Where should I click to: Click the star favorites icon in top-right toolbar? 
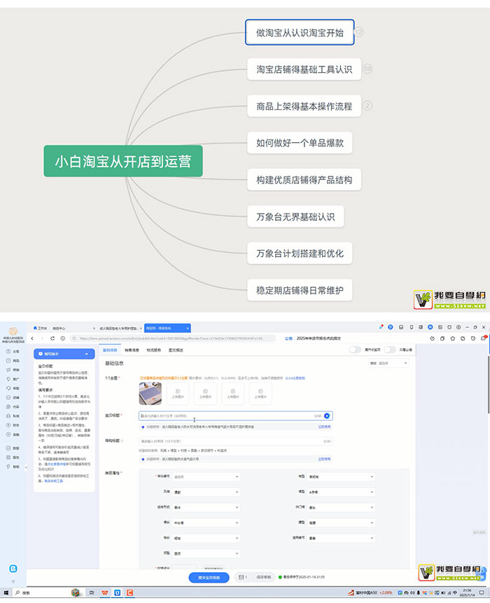(453, 338)
